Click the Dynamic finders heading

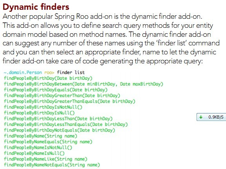pyautogui.click(x=36, y=7)
